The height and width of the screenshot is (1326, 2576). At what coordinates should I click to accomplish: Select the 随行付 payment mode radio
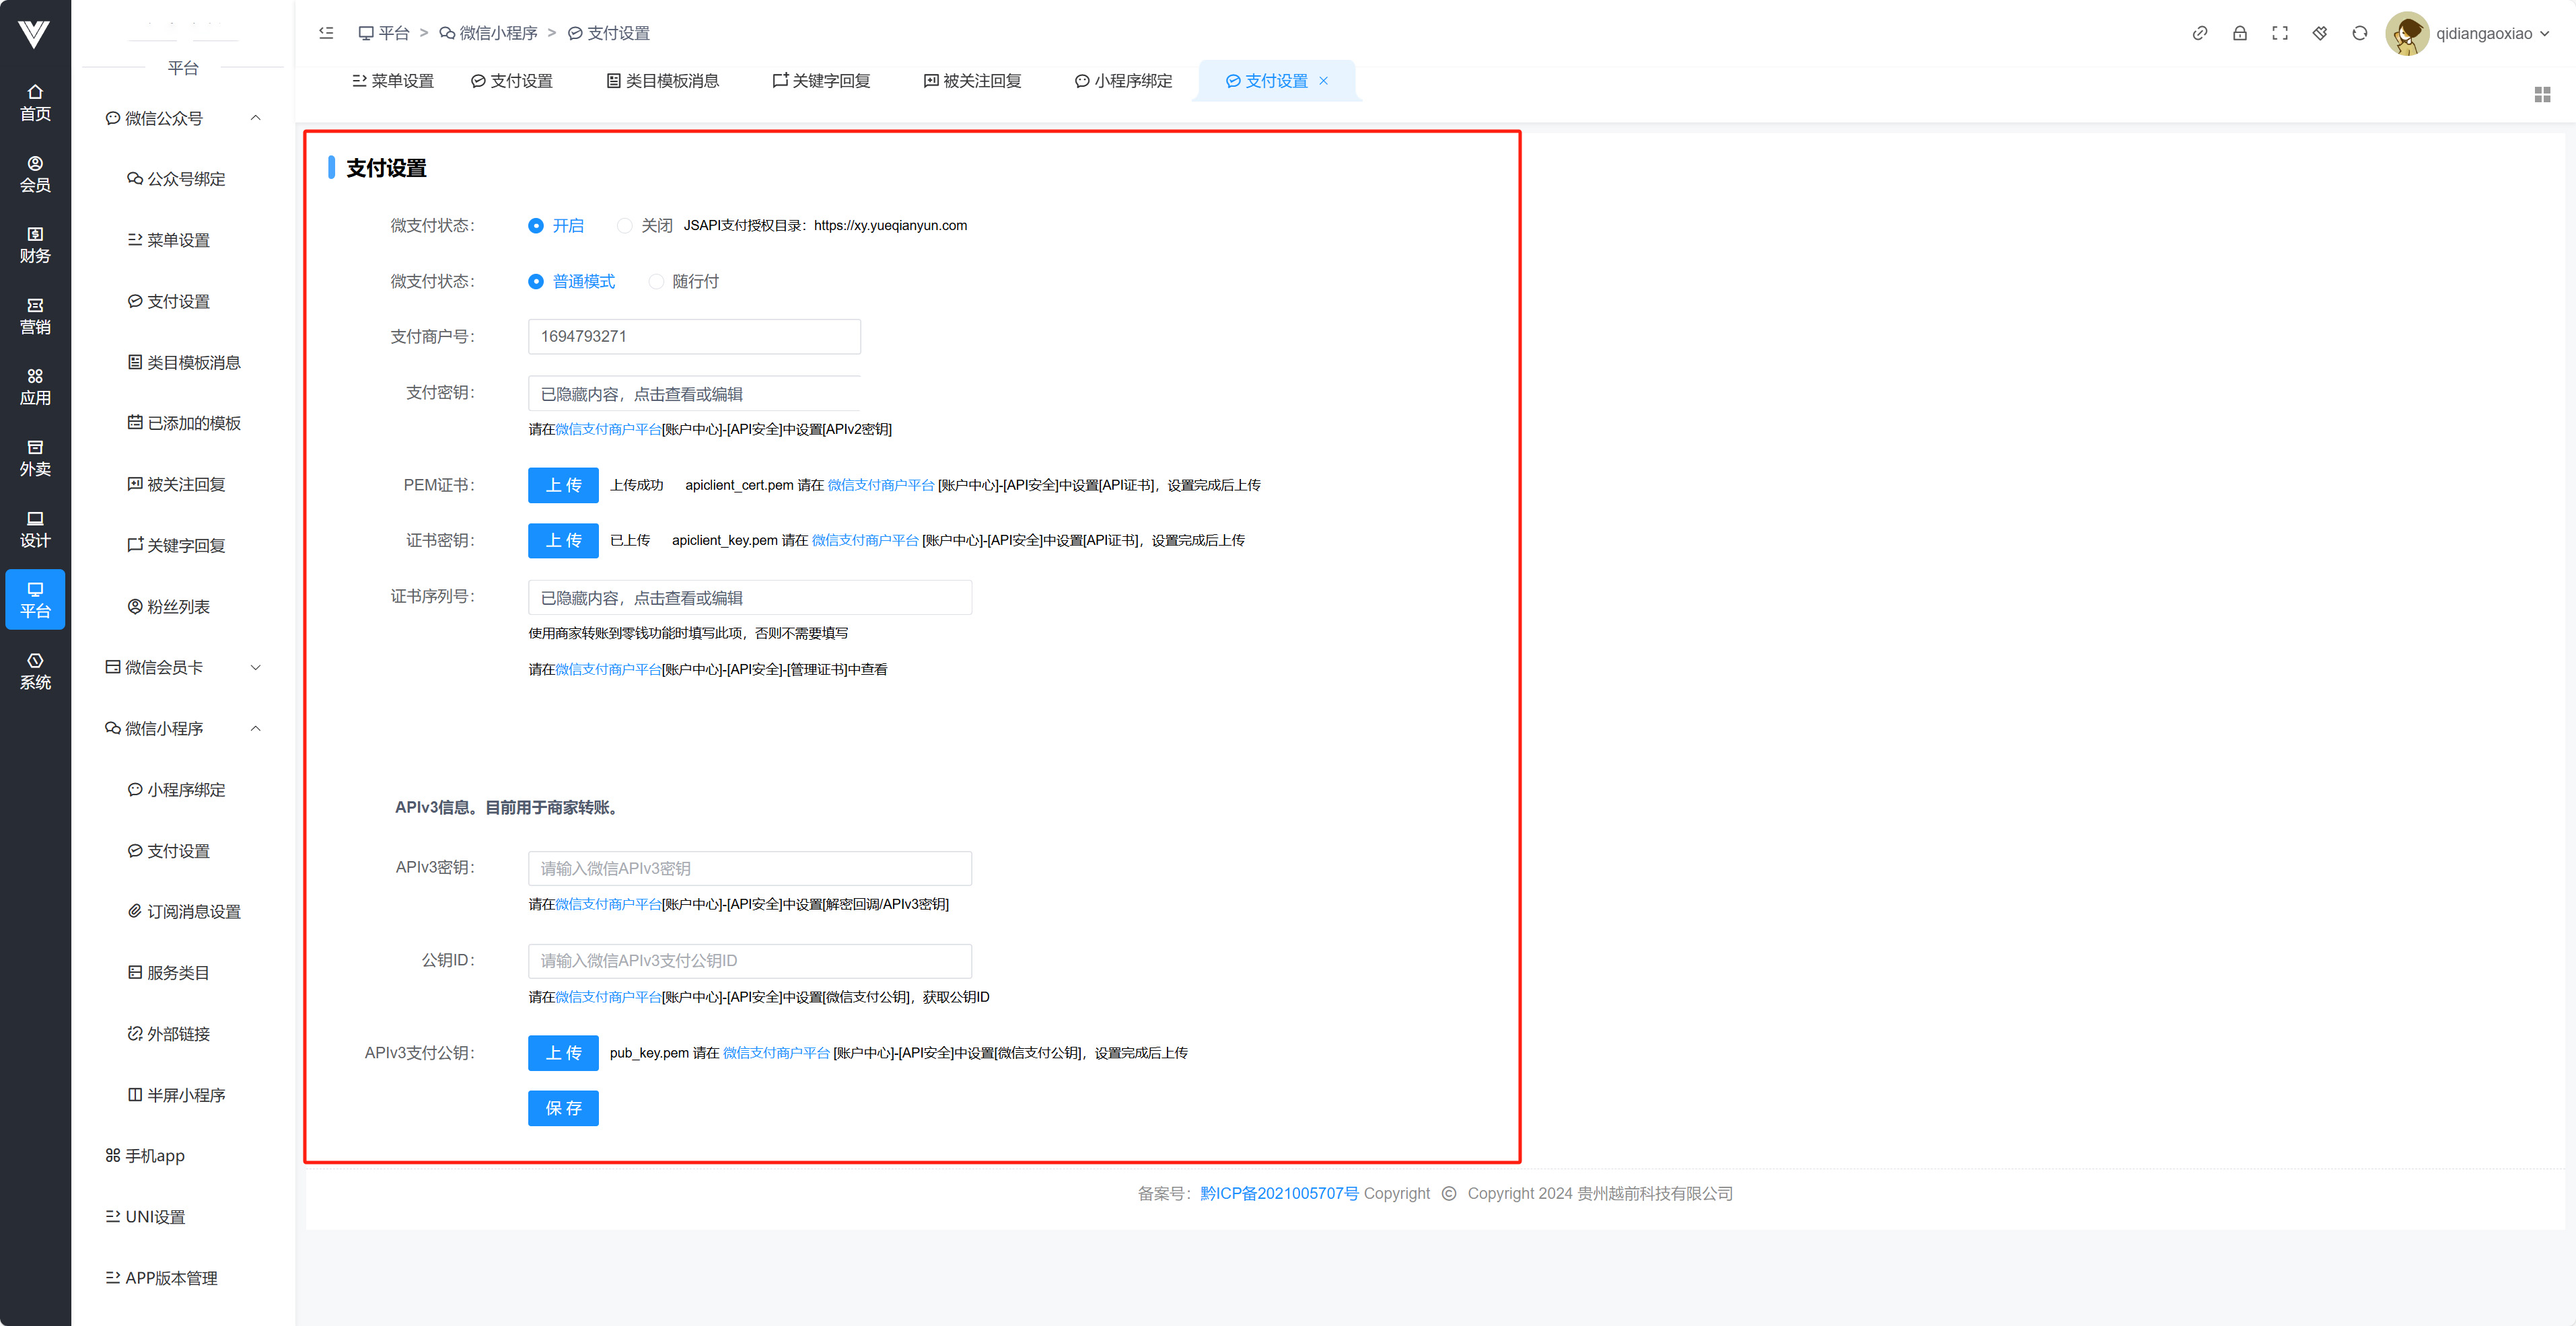[657, 282]
